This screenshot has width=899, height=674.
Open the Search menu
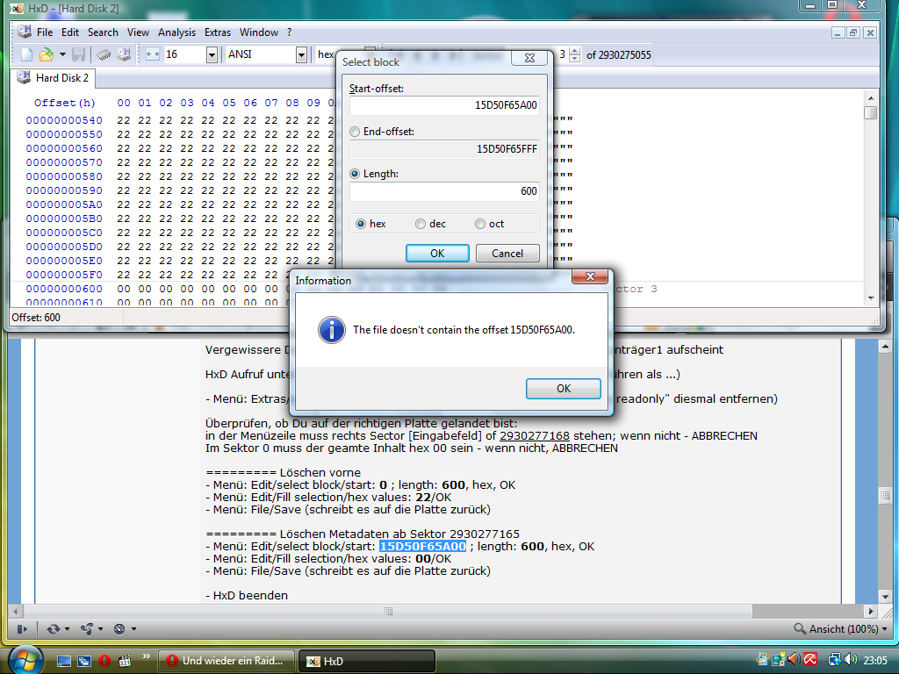(103, 32)
